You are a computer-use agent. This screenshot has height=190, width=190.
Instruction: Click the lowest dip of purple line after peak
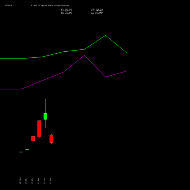click(106, 77)
